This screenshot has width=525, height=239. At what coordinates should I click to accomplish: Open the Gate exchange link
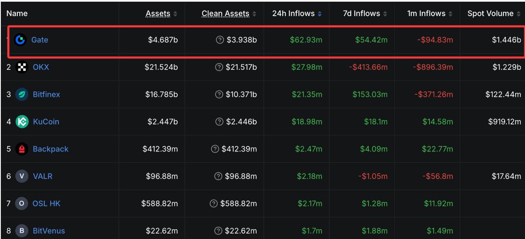coord(40,40)
